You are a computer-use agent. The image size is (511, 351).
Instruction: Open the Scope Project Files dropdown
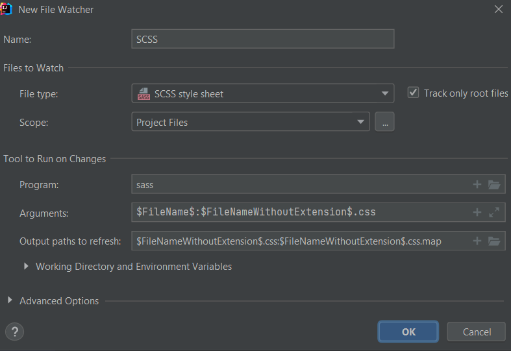(251, 122)
